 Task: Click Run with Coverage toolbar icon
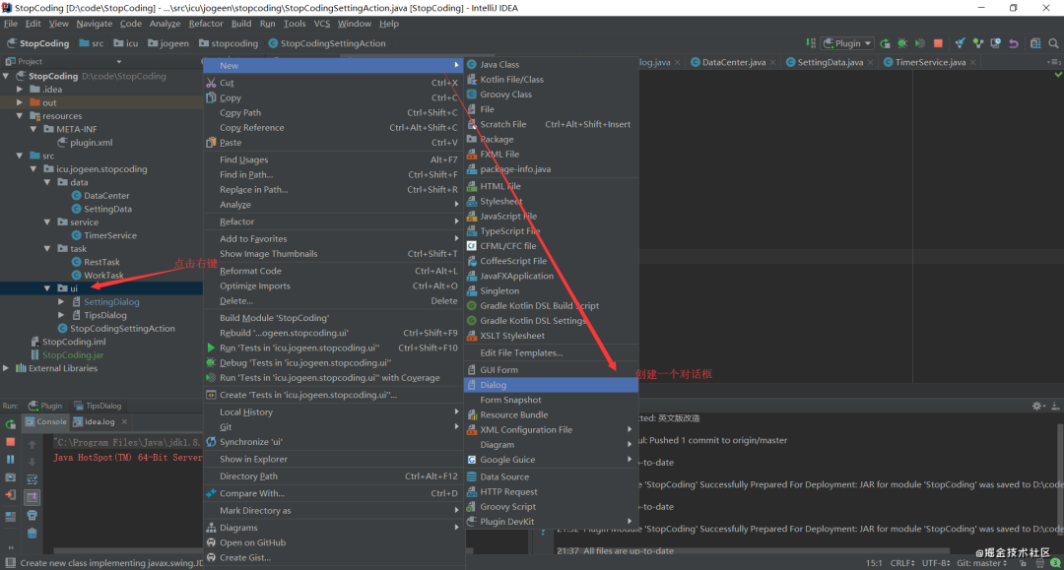tap(920, 43)
